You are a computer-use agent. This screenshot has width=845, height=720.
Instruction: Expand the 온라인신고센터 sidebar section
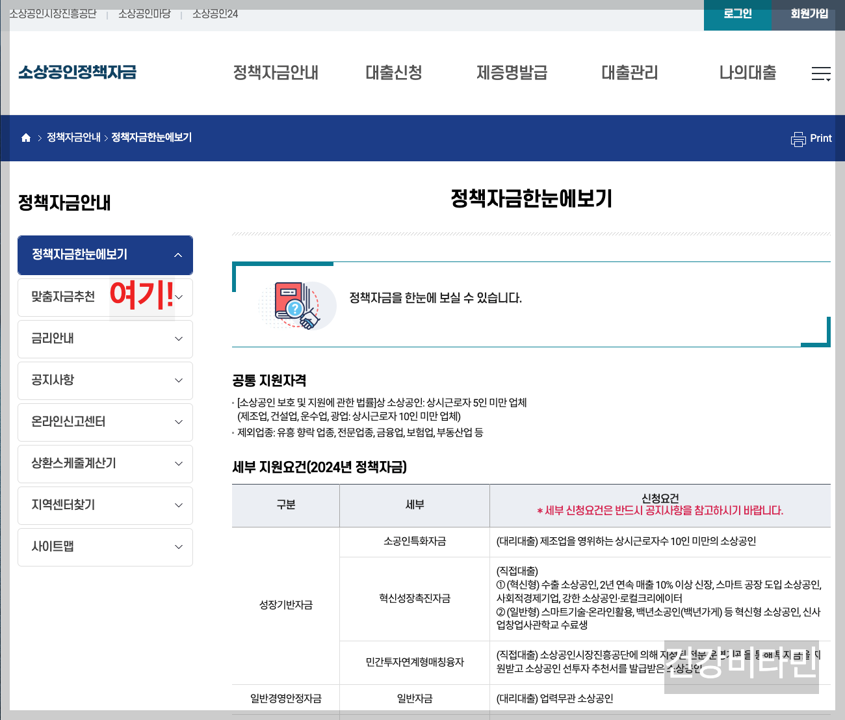(x=105, y=422)
